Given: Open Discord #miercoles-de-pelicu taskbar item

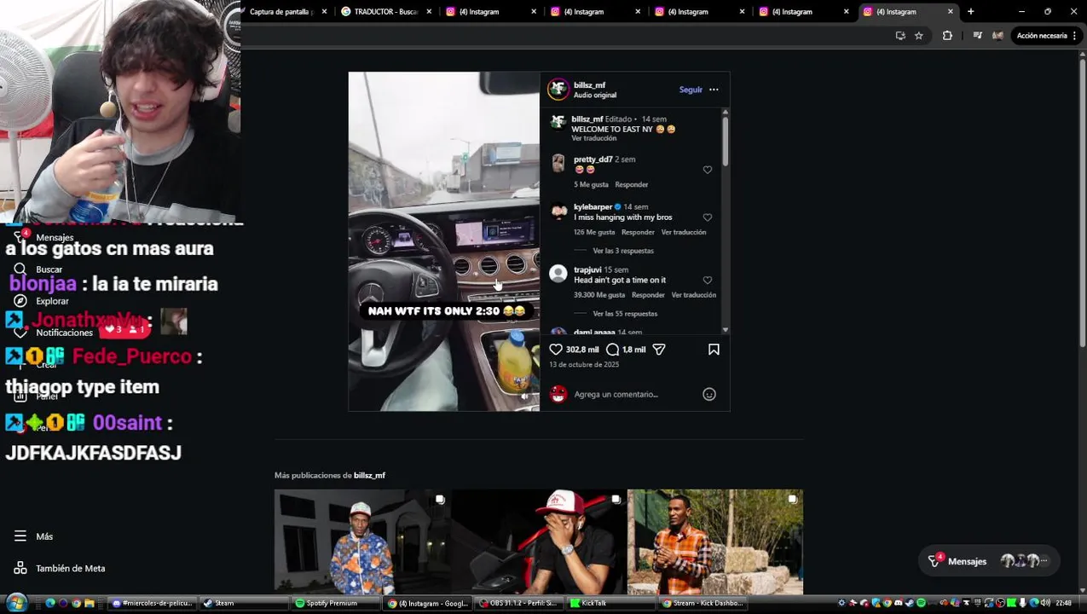Looking at the screenshot, I should click(153, 603).
